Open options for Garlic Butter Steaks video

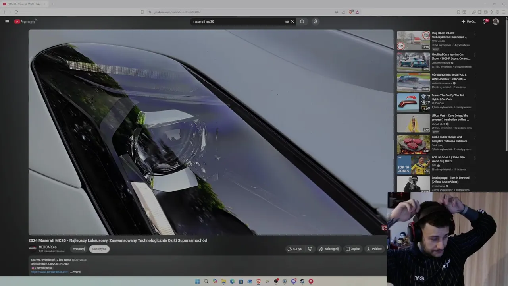pyautogui.click(x=475, y=138)
